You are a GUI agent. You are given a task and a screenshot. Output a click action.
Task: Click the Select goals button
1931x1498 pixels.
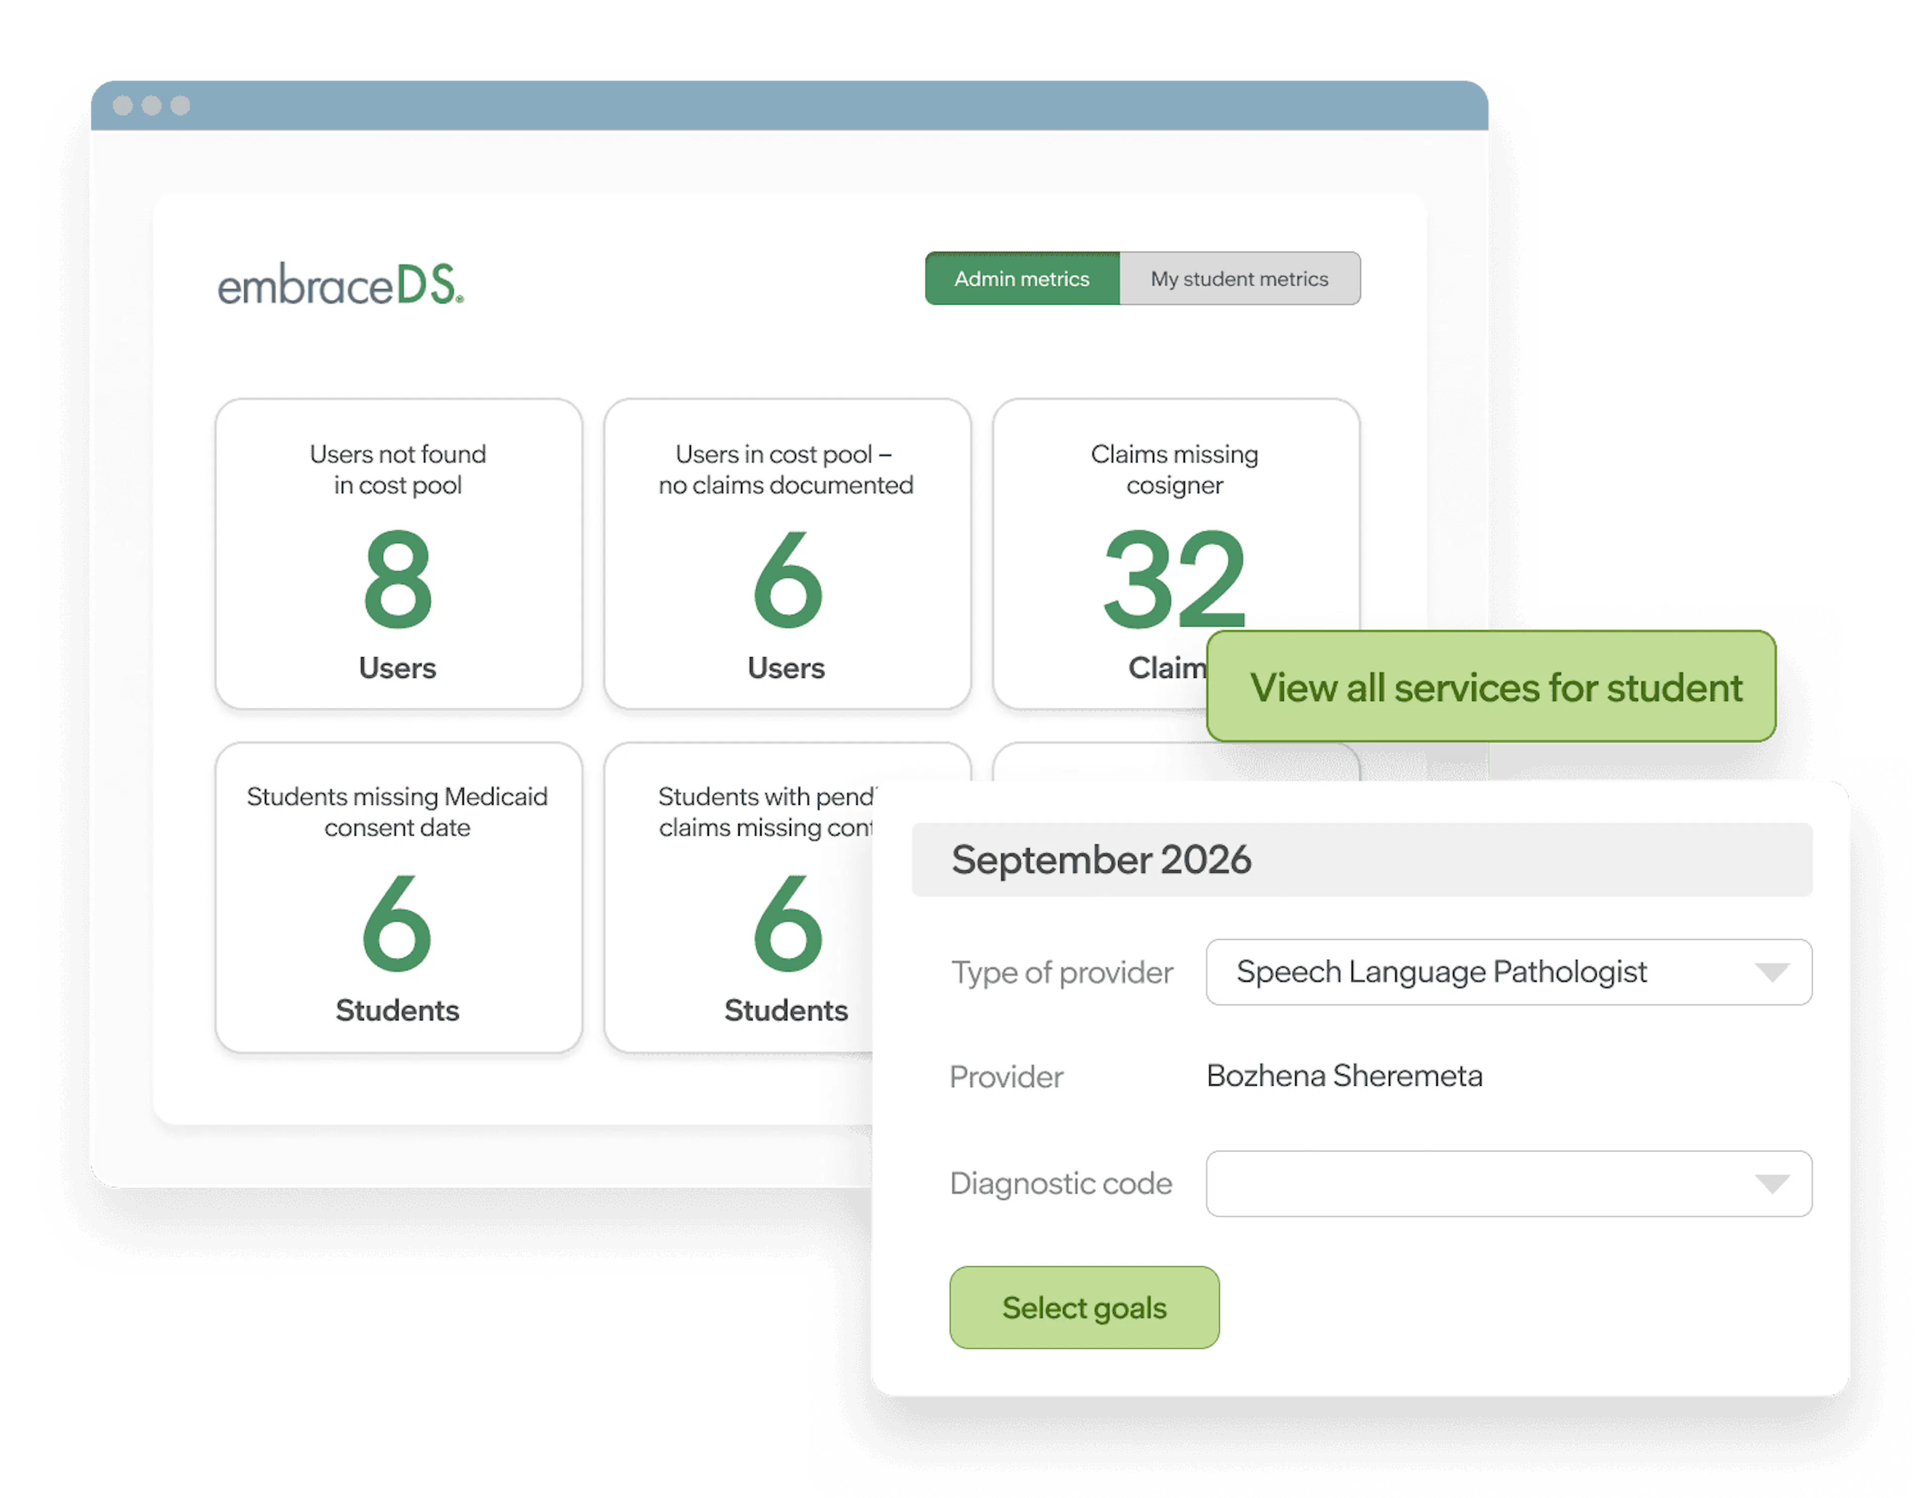(x=1085, y=1307)
